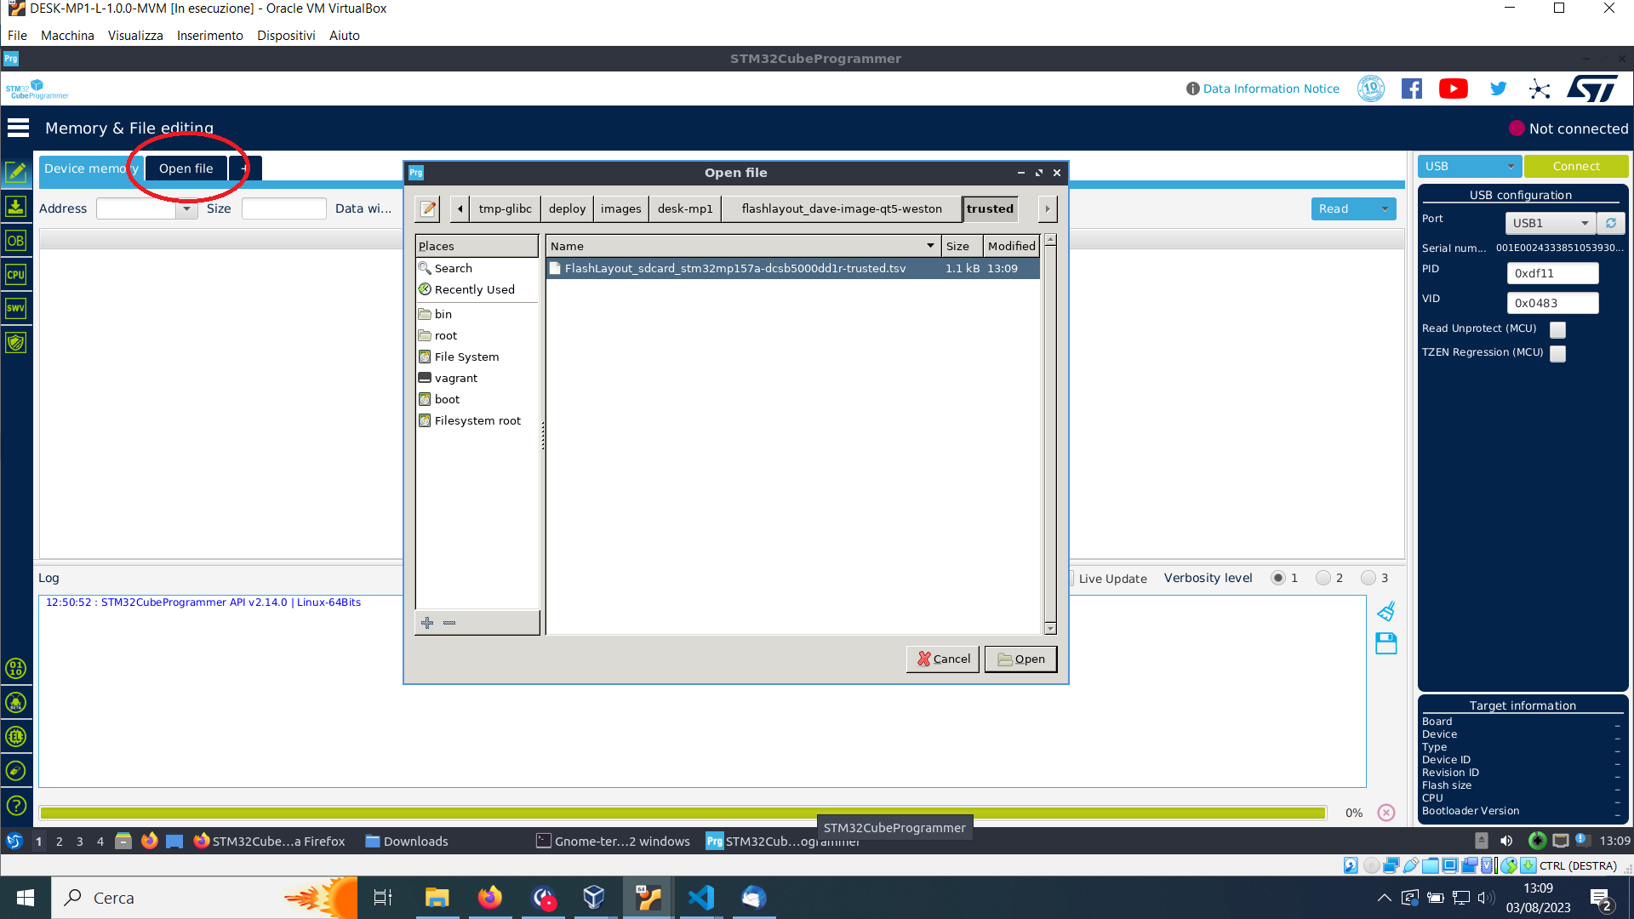
Task: Open SWV viewer sidebar icon
Action: (15, 308)
